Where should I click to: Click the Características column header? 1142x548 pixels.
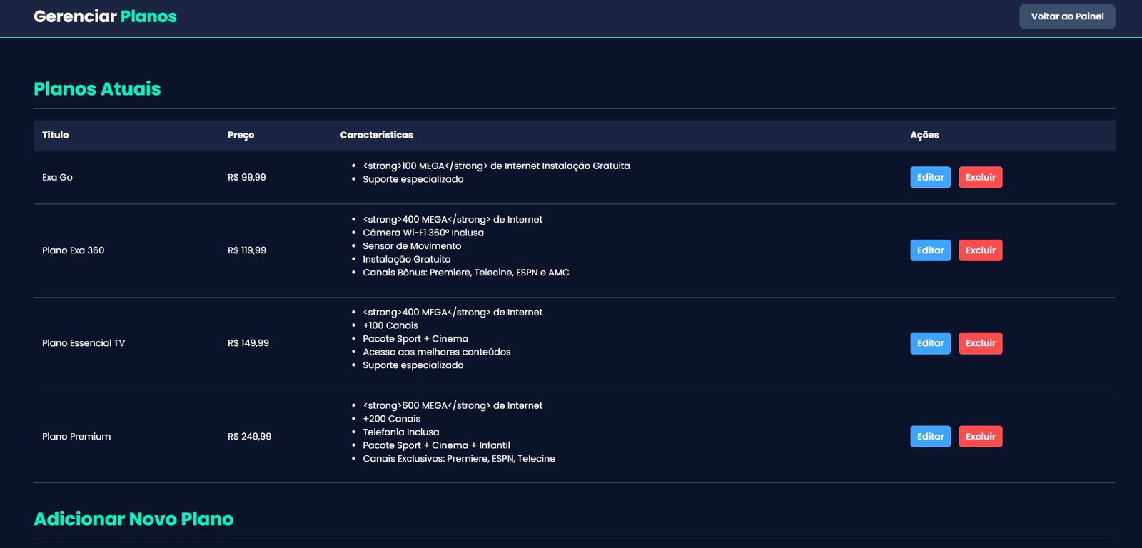click(x=376, y=135)
